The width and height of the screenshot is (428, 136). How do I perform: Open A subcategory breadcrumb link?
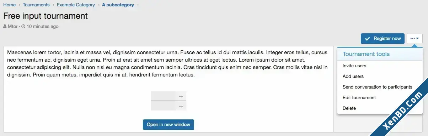pyautogui.click(x=118, y=5)
